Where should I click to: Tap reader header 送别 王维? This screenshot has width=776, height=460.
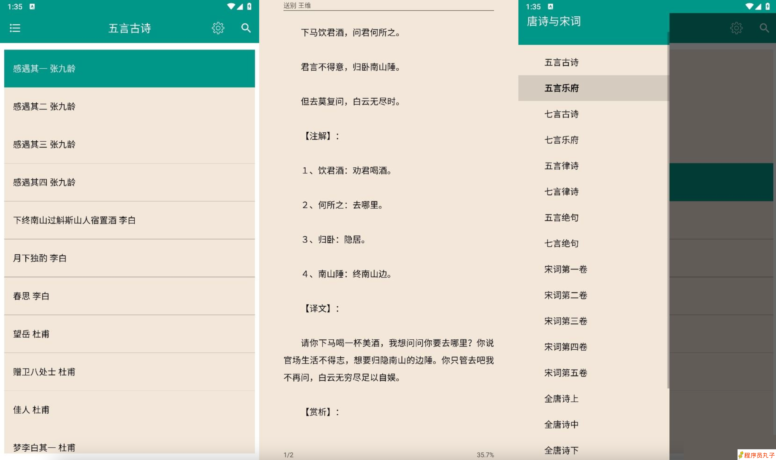[297, 5]
